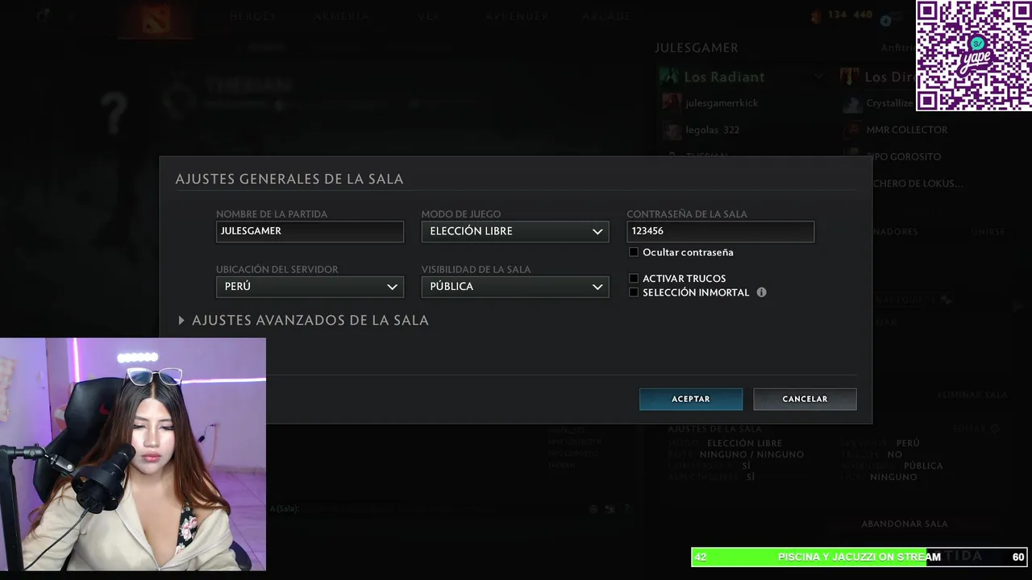Click the Nombre de la Partida field
Viewport: 1032px width, 580px height.
(310, 231)
